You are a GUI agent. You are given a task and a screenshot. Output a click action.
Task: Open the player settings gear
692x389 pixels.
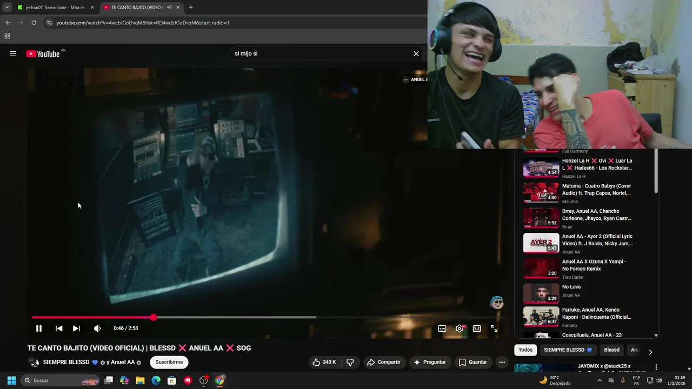(460, 328)
